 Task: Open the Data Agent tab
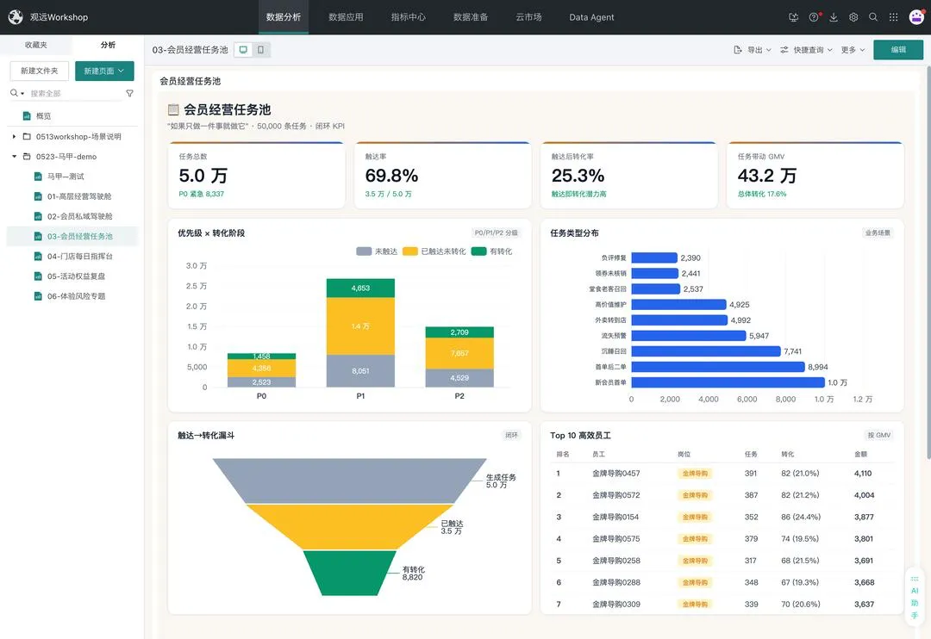coord(591,17)
